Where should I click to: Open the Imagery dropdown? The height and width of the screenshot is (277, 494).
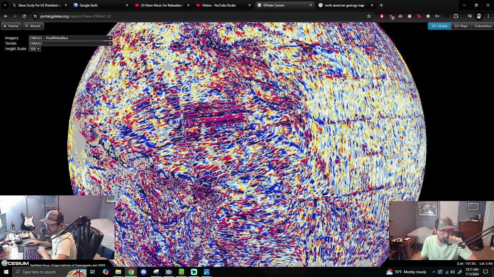(71, 38)
